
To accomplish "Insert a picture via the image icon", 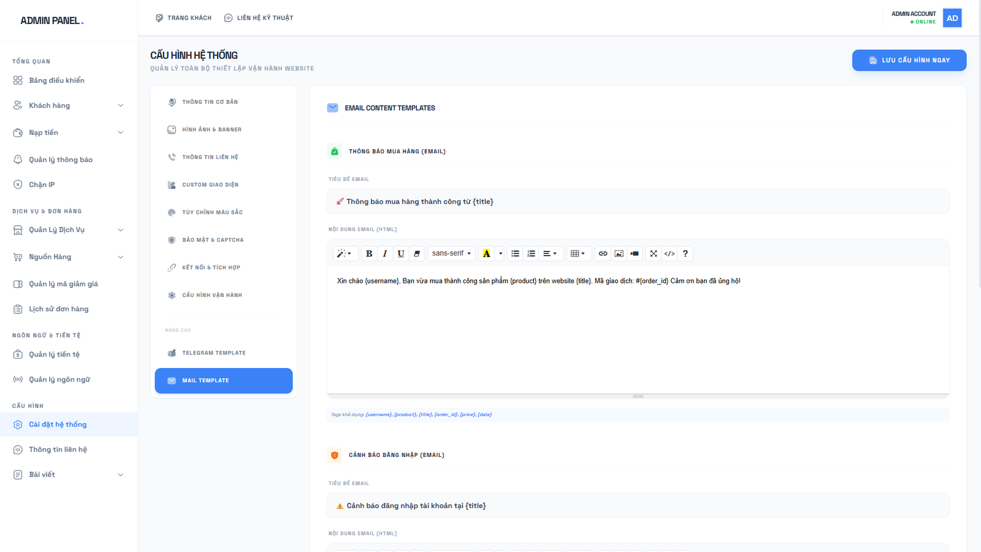I will tap(619, 253).
